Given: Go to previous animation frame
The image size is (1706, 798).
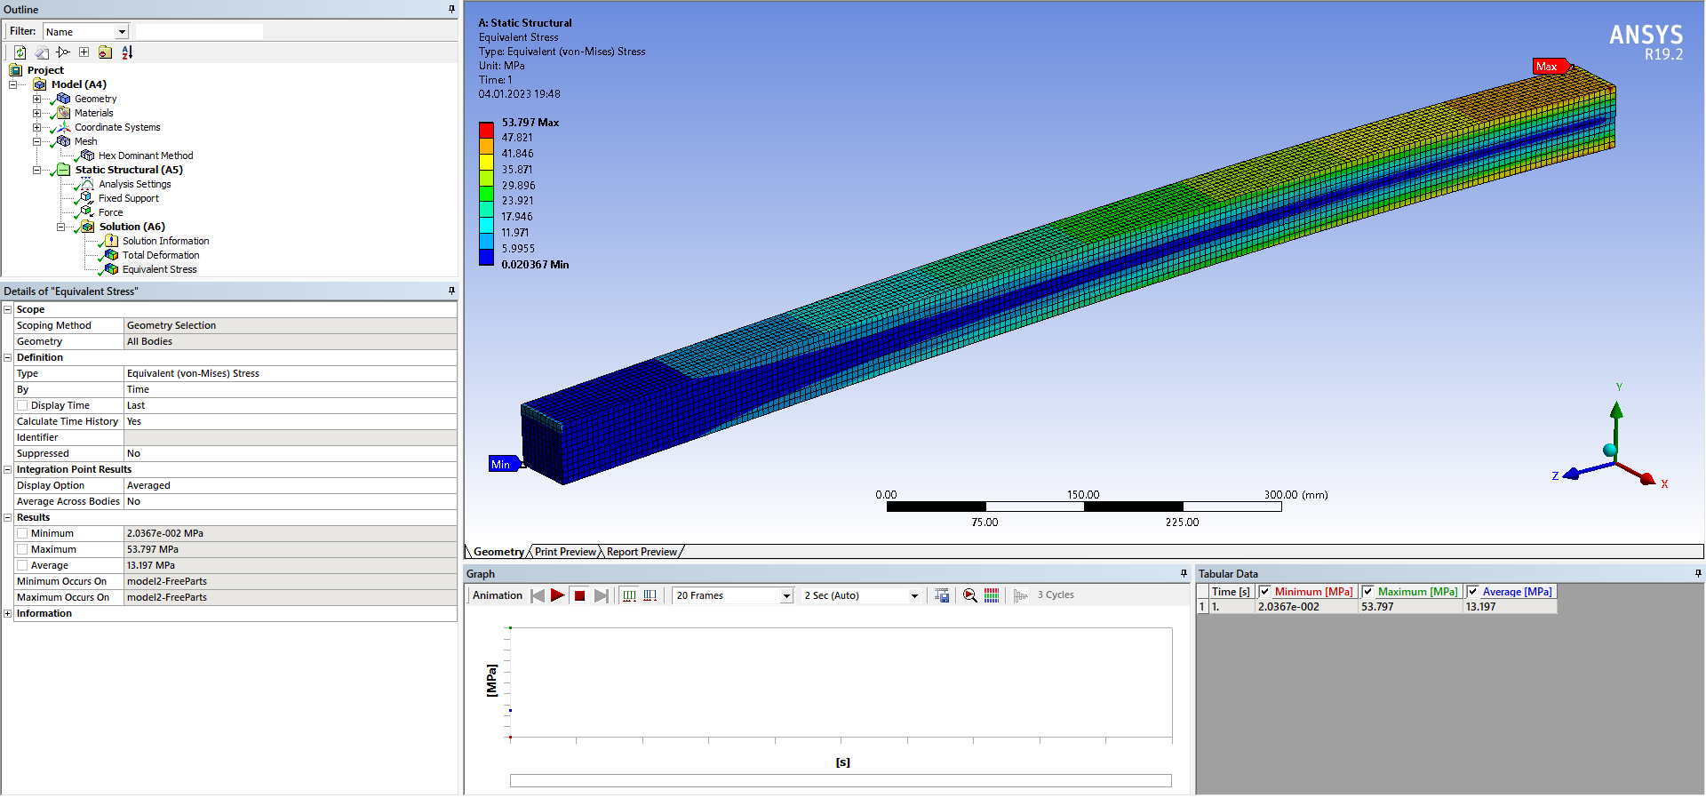Looking at the screenshot, I should click(x=538, y=595).
